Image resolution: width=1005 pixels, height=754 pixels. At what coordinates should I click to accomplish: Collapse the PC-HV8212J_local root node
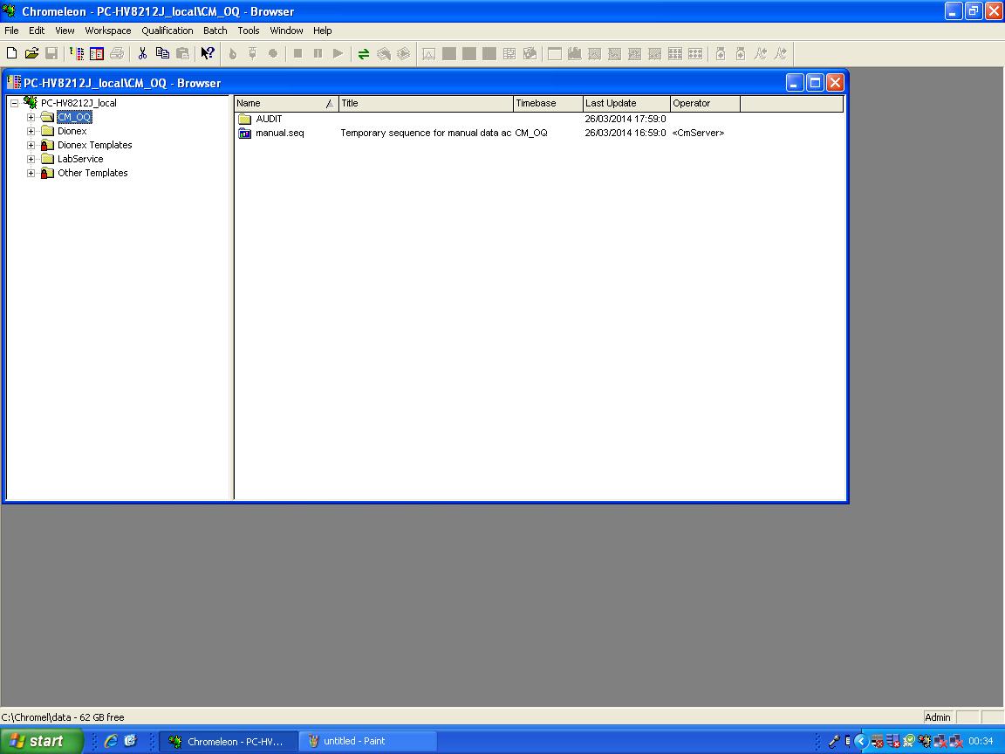[x=14, y=103]
